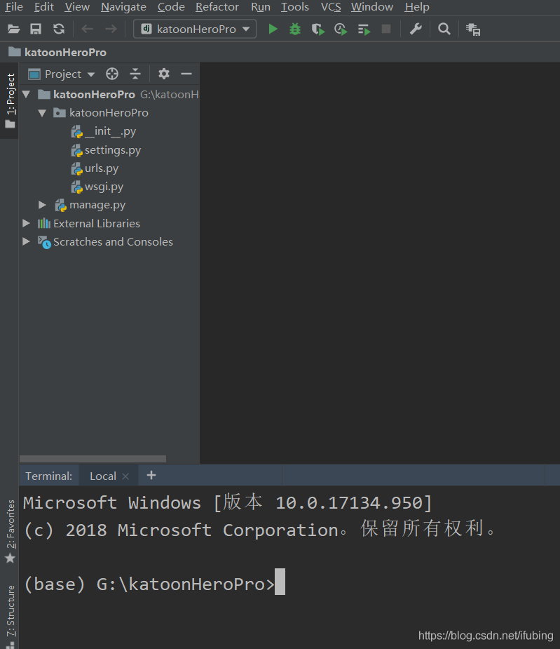Run katoonHeroPro with green play button

(273, 29)
